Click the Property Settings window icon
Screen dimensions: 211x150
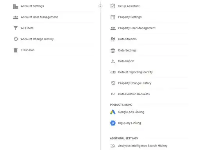click(113, 17)
